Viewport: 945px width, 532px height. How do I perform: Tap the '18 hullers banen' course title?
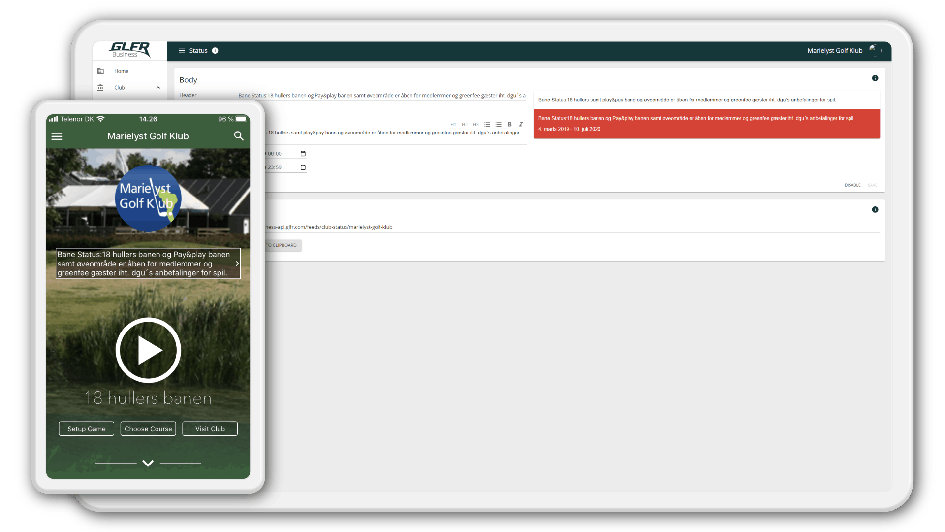pos(148,398)
